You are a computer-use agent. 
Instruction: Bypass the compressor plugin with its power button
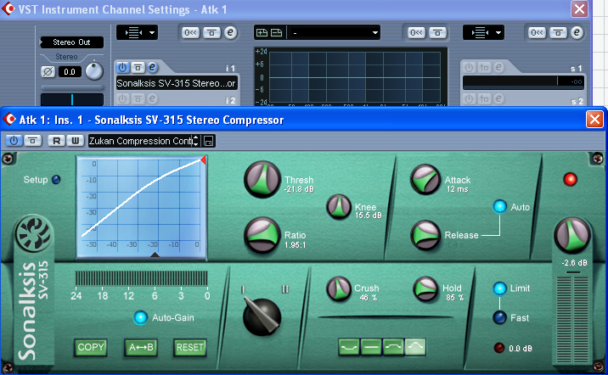[x=14, y=141]
